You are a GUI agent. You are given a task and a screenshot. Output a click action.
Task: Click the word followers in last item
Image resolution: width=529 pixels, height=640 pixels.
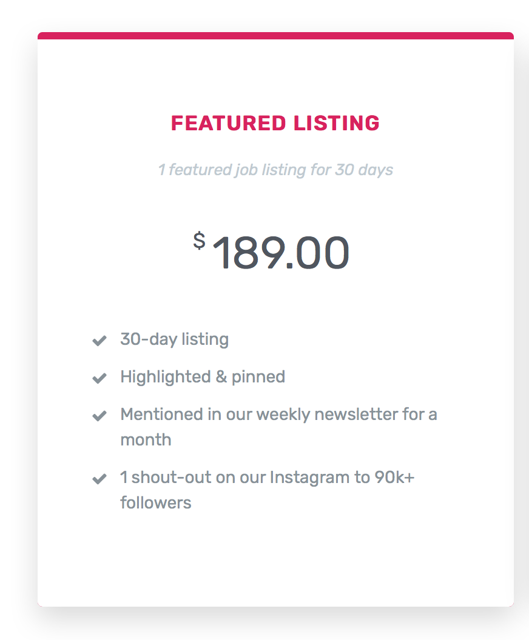coord(156,503)
